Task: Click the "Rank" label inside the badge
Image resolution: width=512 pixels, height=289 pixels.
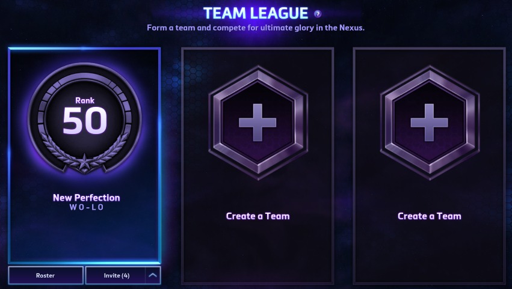Action: tap(85, 100)
